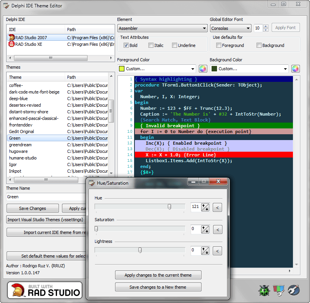Reset Saturation value with arrow button
310x303 pixels.
pyautogui.click(x=217, y=230)
